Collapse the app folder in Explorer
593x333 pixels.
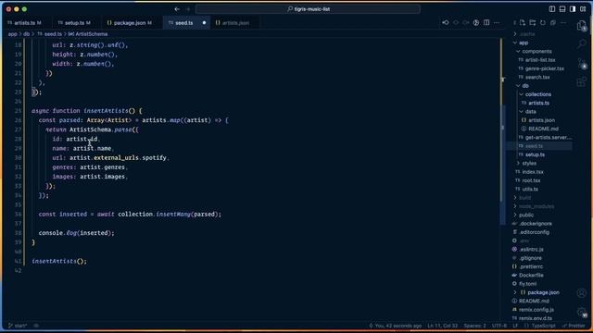(523, 43)
